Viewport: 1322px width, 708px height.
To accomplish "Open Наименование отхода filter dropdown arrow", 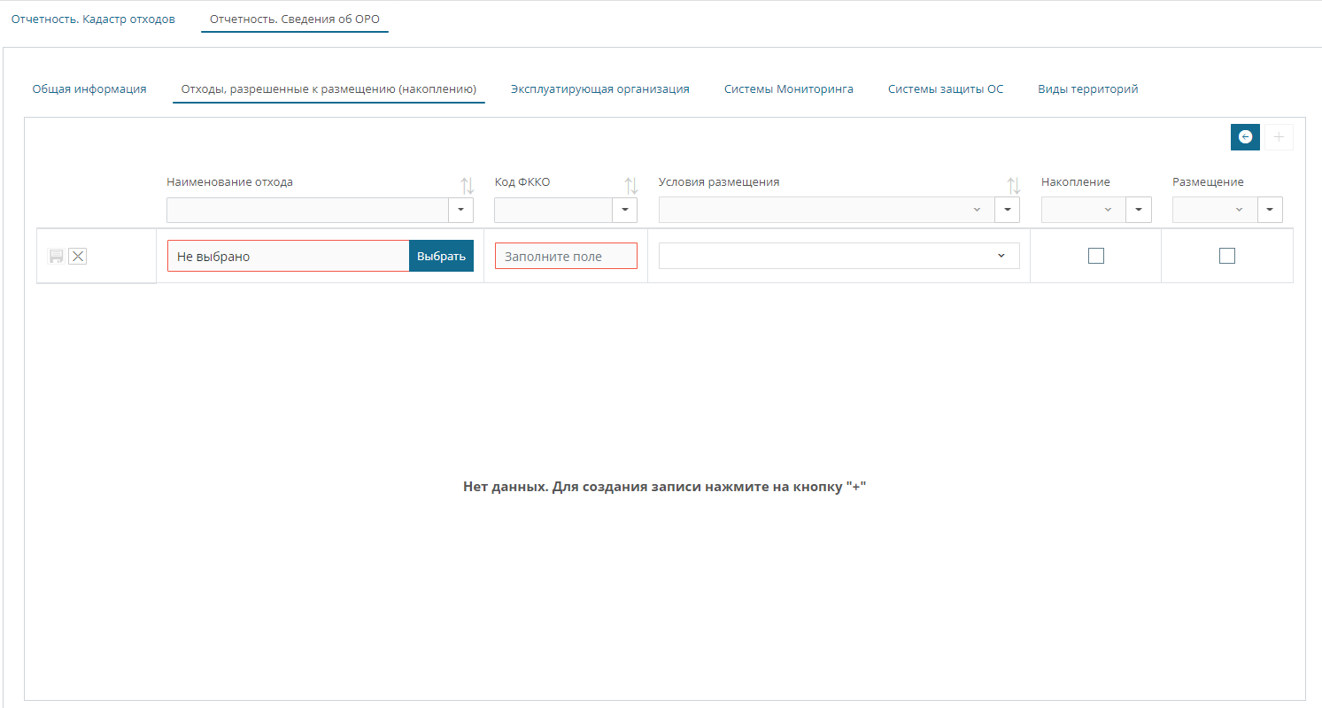I will (x=461, y=210).
